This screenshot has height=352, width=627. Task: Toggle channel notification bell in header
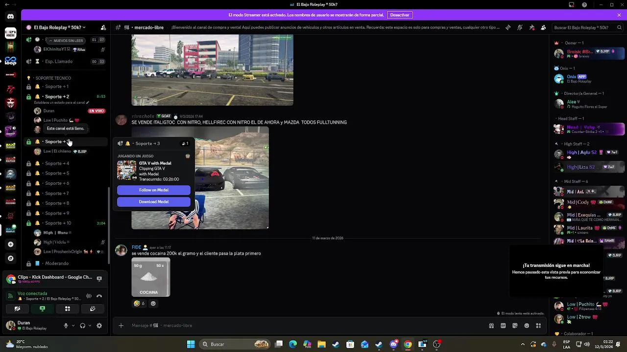point(520,27)
